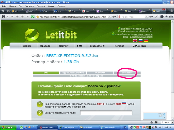
Task: Click the Start button пуск
Action: 8,127
